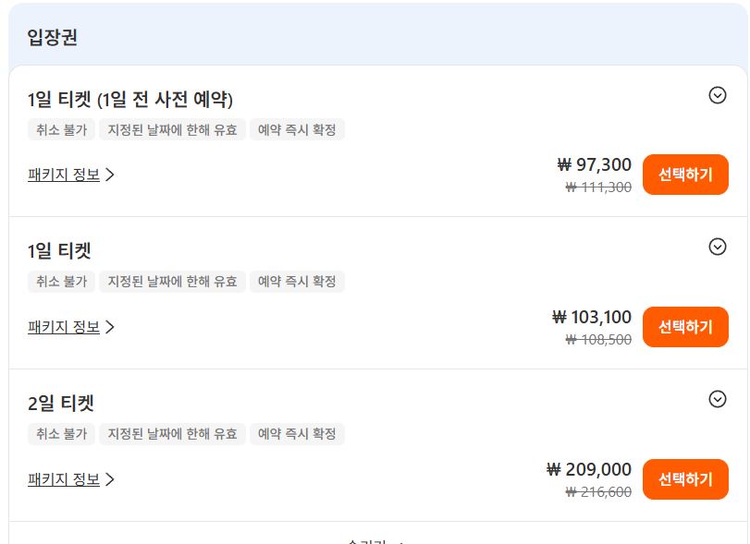The height and width of the screenshot is (544, 750).
Task: Click the 1일 티켓 (1일 전 사전 예약) title
Action: point(130,99)
